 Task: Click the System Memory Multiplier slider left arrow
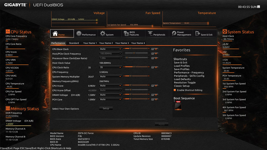(x=124, y=76)
